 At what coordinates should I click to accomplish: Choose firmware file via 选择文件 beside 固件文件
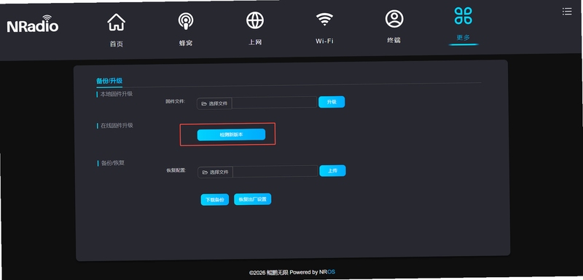214,103
